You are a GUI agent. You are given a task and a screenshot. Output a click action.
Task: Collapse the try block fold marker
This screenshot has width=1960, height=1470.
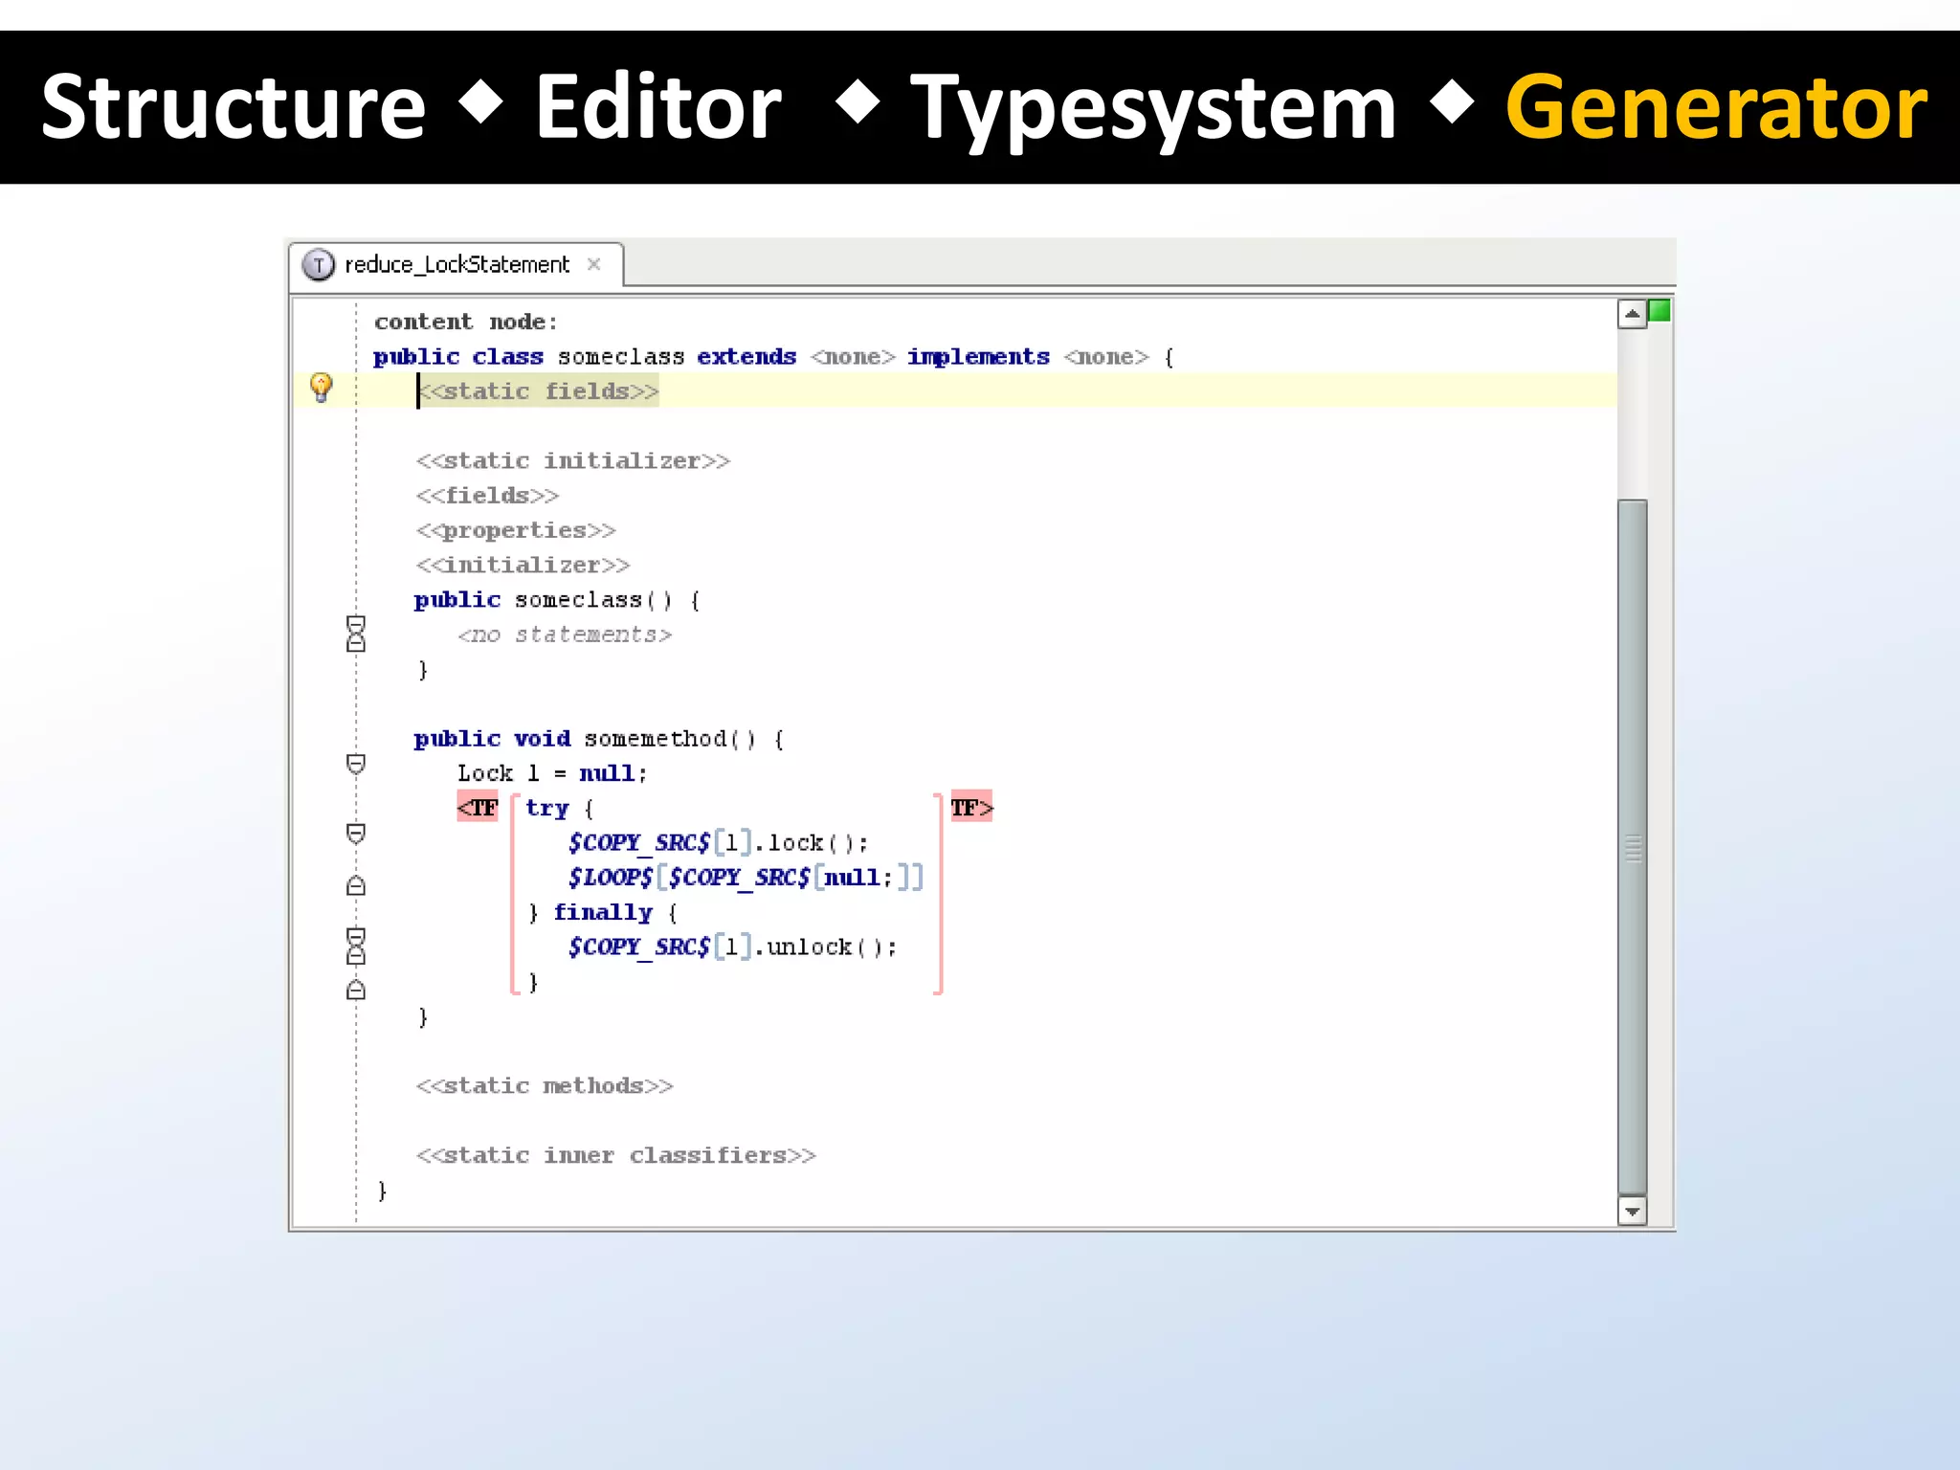pyautogui.click(x=356, y=834)
